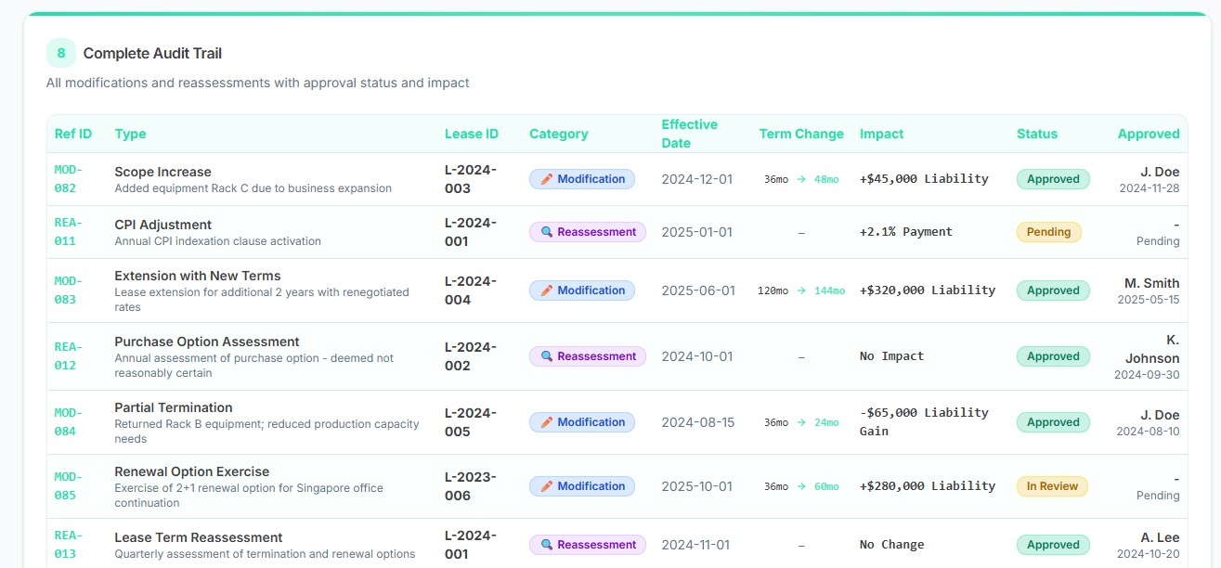
Task: Open reference MOD-083
Action: pos(69,290)
